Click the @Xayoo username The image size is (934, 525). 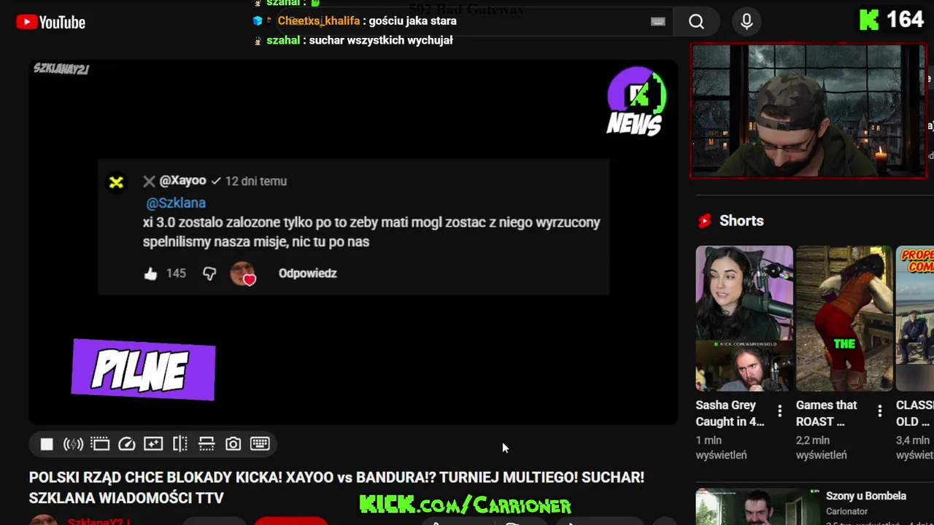(182, 181)
